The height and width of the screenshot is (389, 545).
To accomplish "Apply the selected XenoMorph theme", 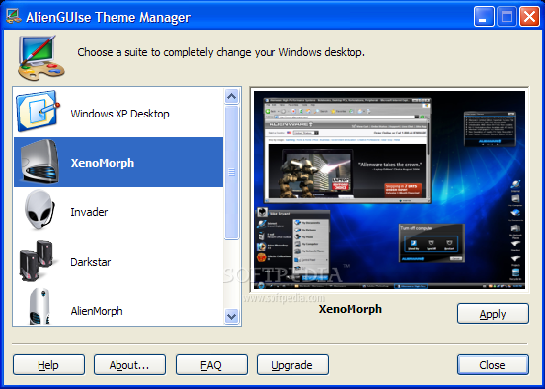I will click(x=493, y=314).
